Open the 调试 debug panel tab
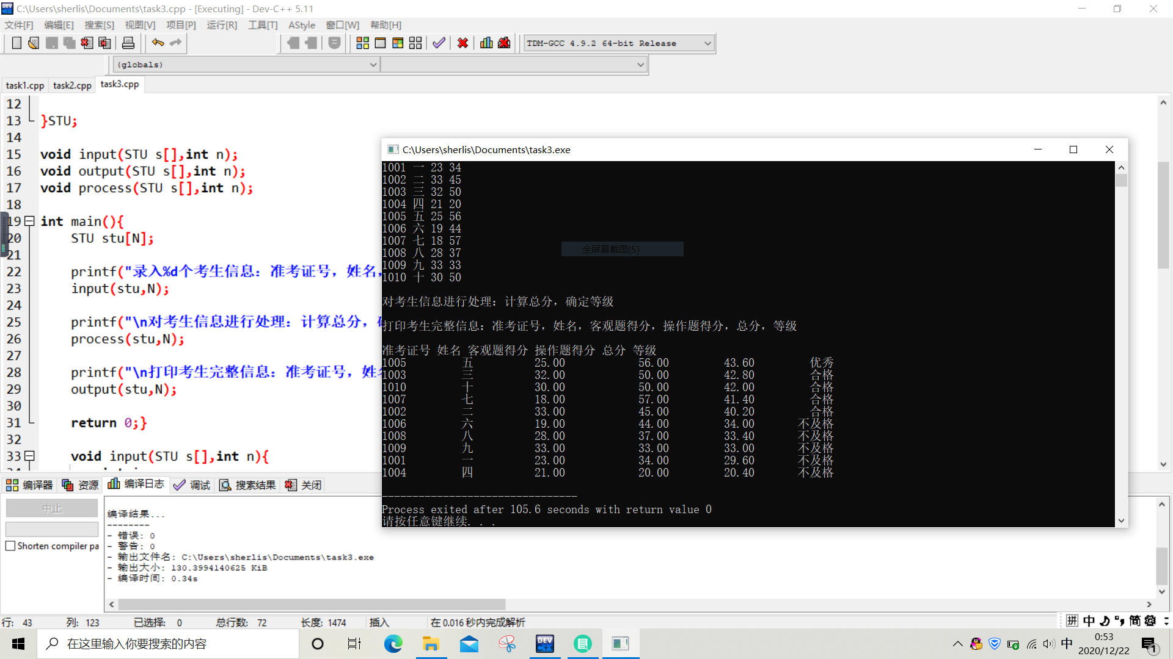The width and height of the screenshot is (1173, 659). point(192,485)
